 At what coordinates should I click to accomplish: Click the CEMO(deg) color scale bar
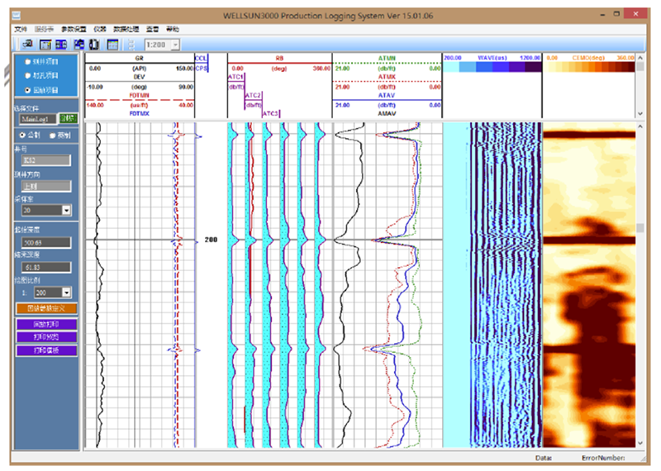coord(589,67)
